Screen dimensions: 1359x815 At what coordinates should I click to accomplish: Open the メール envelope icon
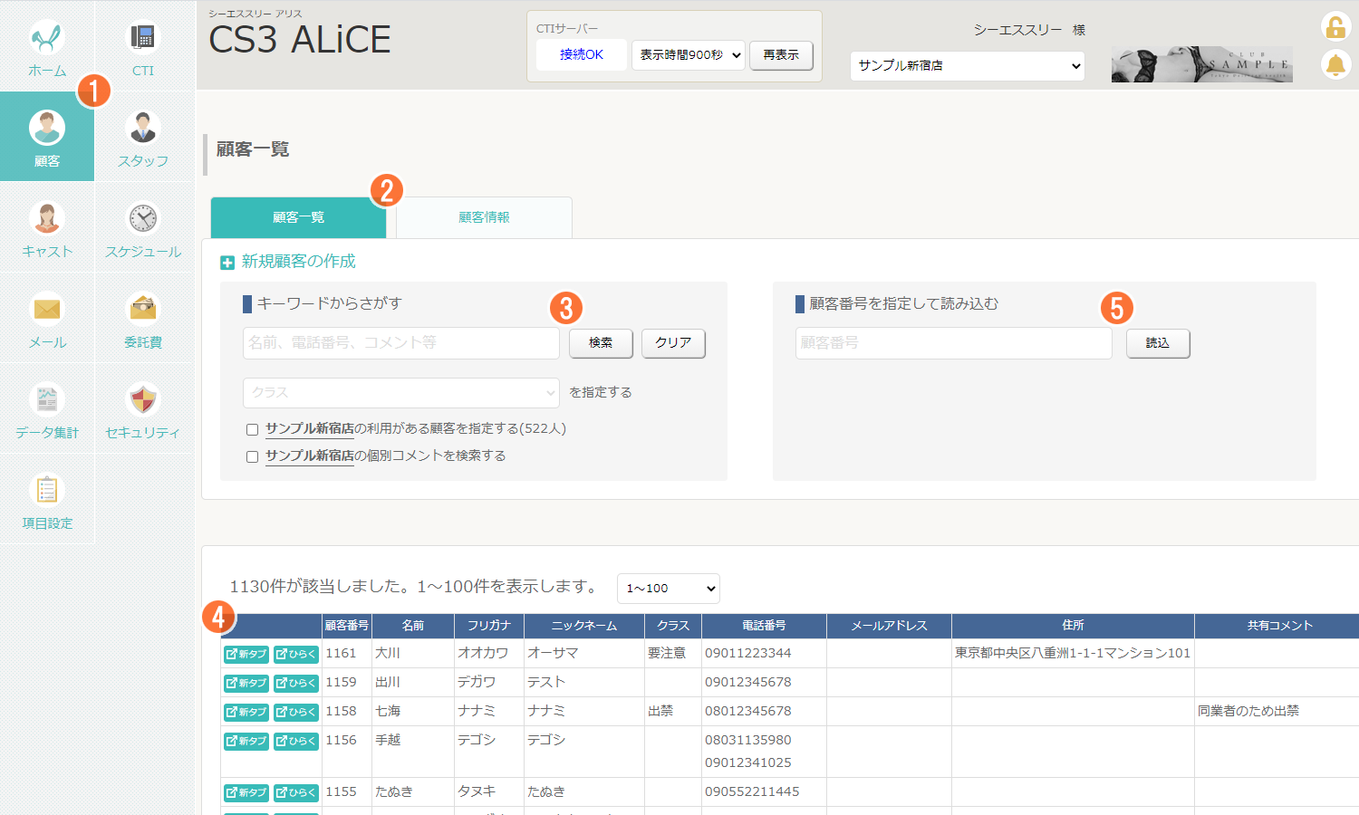(x=47, y=310)
